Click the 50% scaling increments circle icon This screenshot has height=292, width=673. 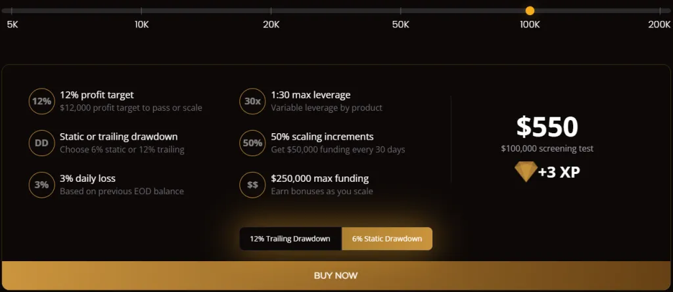coord(252,143)
